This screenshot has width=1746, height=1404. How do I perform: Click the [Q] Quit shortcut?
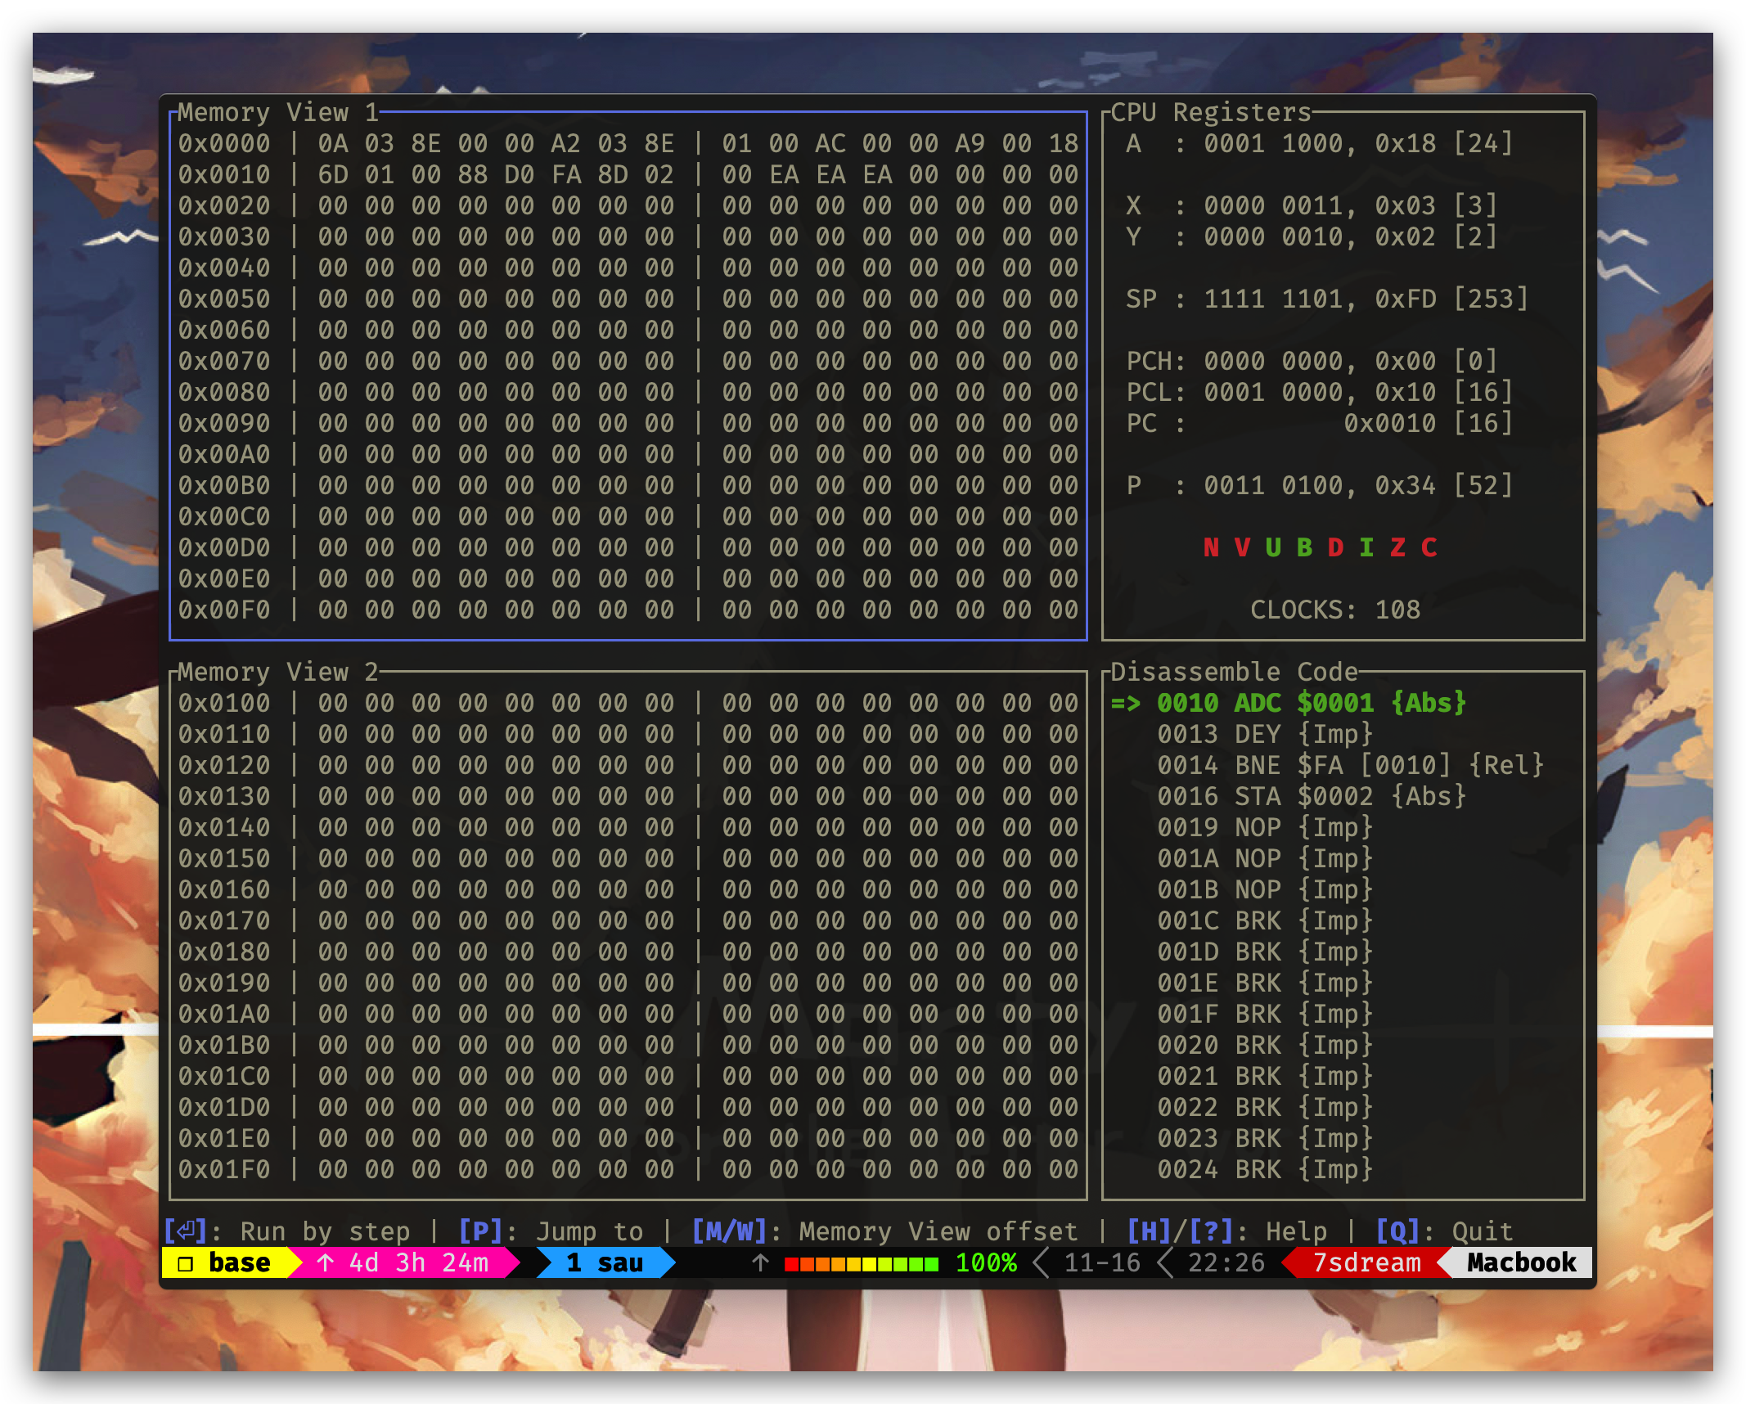1444,1231
